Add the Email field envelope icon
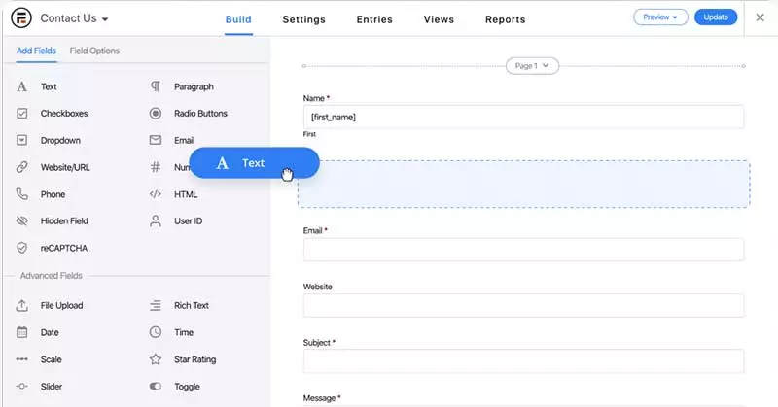This screenshot has height=407, width=778. click(156, 140)
